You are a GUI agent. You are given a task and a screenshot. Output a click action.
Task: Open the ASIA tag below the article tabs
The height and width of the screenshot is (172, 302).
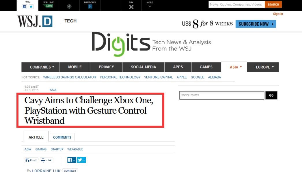28,149
